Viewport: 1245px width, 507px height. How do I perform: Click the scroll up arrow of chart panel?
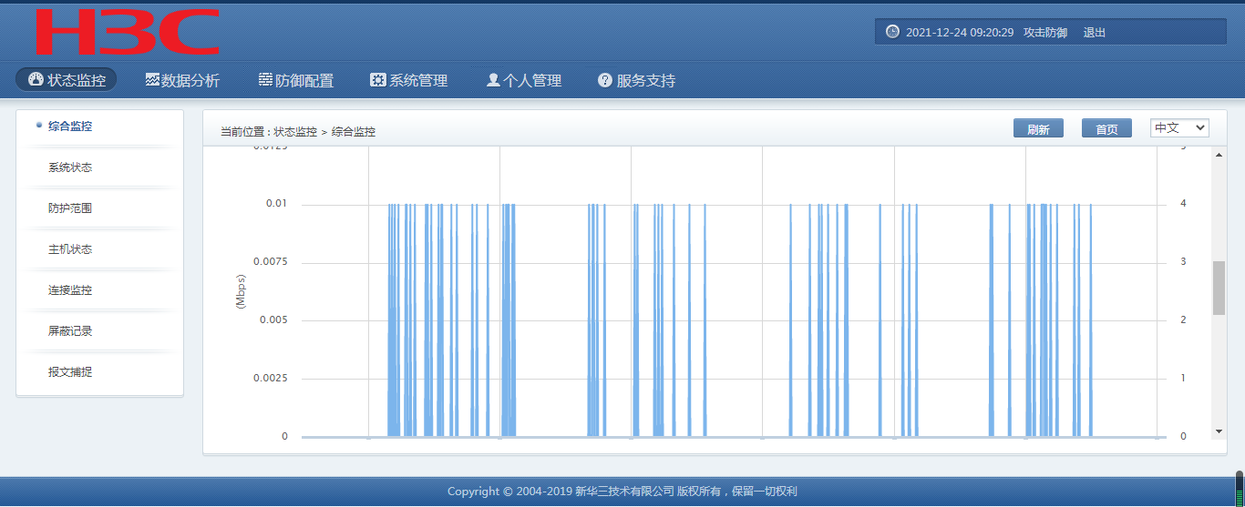(1219, 154)
